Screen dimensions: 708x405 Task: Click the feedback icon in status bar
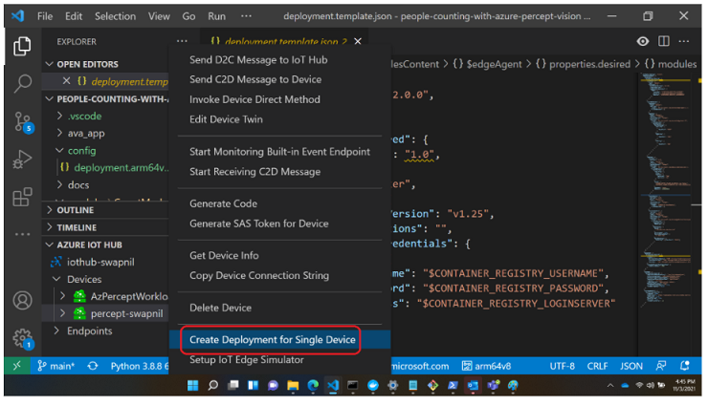[x=661, y=366]
